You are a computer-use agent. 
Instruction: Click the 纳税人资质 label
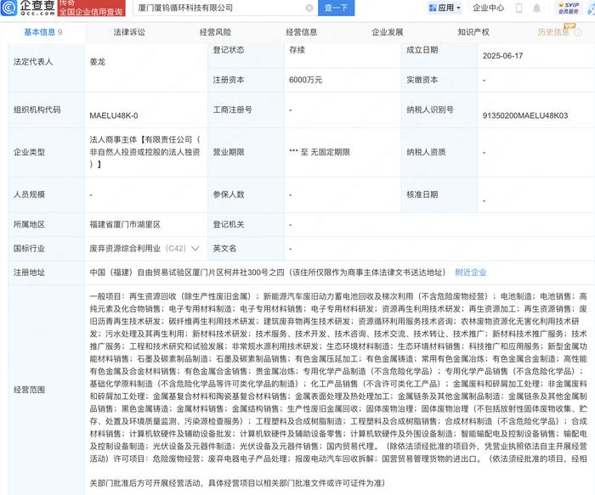coord(426,152)
